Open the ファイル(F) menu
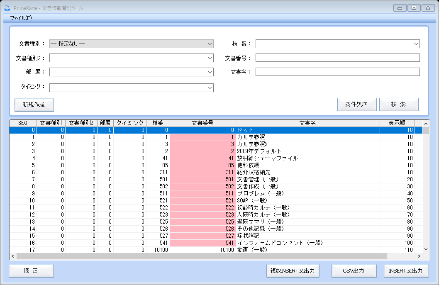This screenshot has height=285, width=439. click(21, 18)
